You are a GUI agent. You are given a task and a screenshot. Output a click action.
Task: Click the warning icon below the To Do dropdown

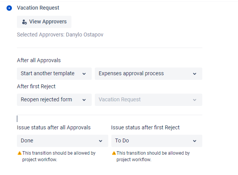[114, 153]
